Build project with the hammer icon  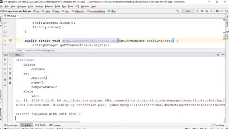pyautogui.click(x=177, y=11)
